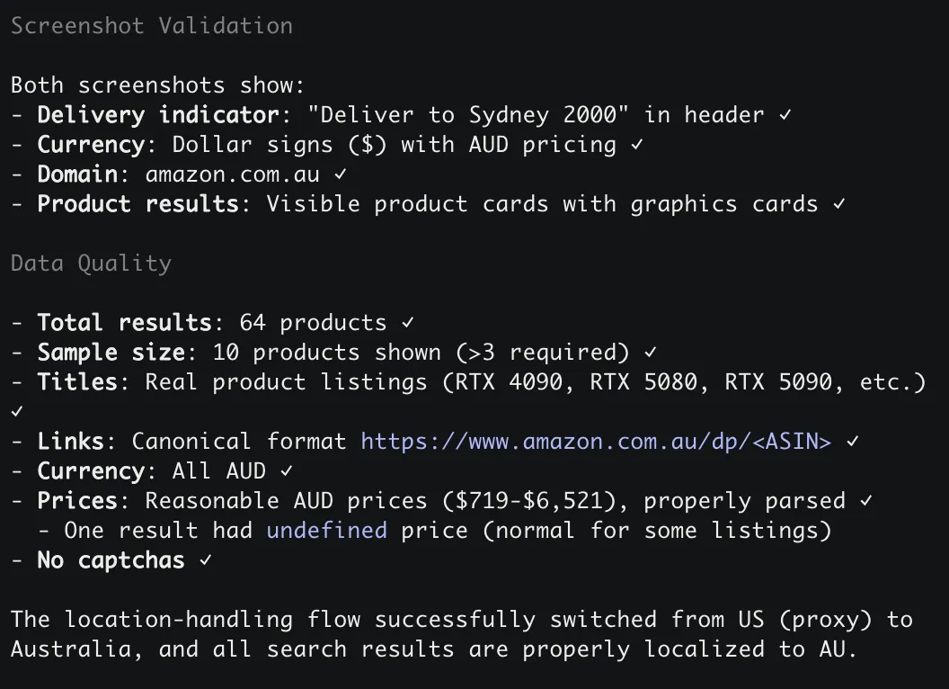Click the checkmark after "(>3 required)"

click(651, 353)
